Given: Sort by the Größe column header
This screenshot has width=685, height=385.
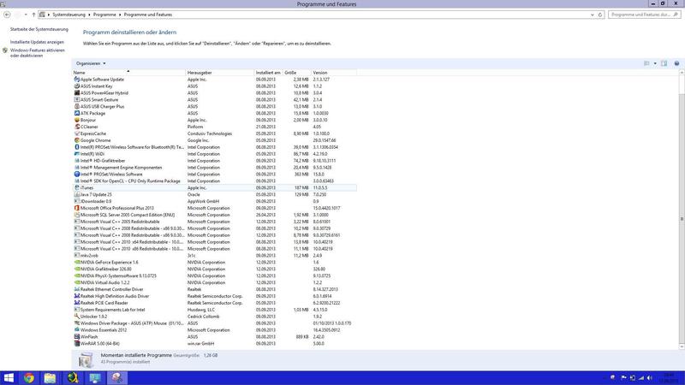Looking at the screenshot, I should click(x=297, y=73).
